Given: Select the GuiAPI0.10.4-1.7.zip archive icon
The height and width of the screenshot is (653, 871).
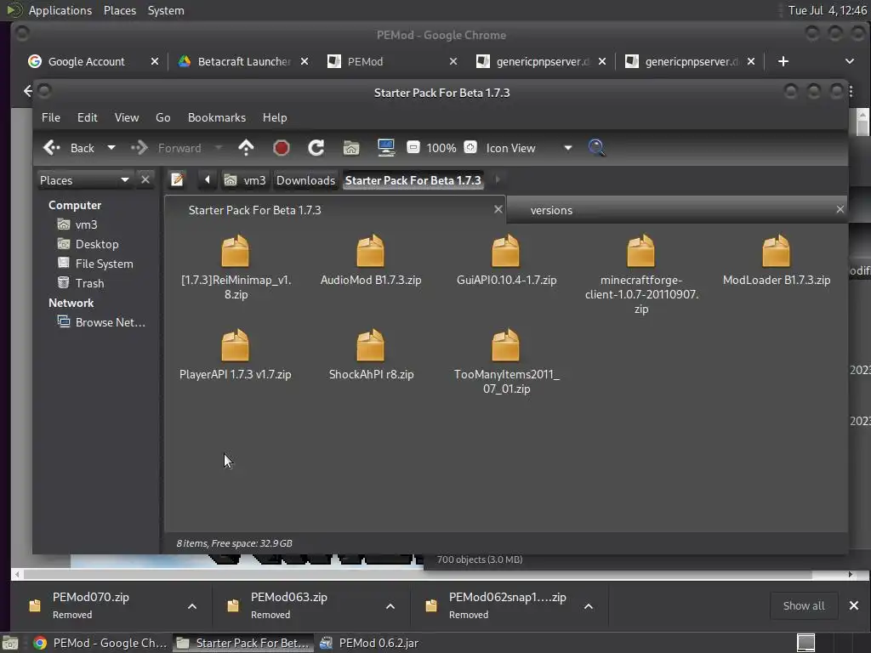Looking at the screenshot, I should 505,251.
